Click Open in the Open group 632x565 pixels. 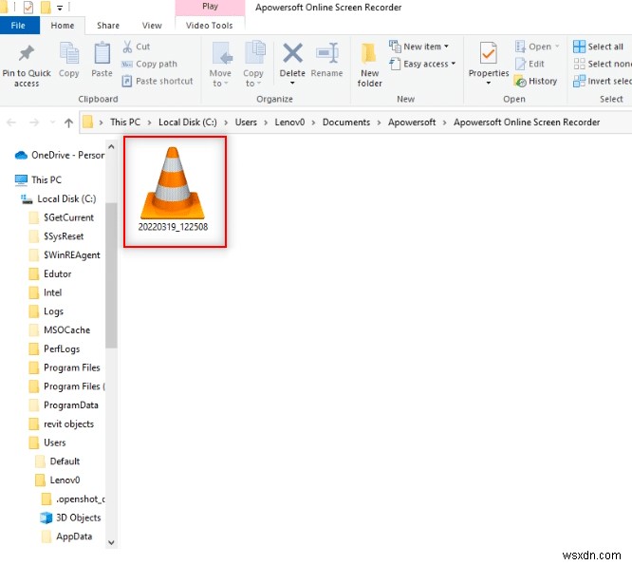point(536,47)
